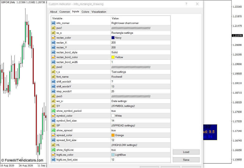
Task: Switch to the Colors tab
Action: tap(85, 12)
